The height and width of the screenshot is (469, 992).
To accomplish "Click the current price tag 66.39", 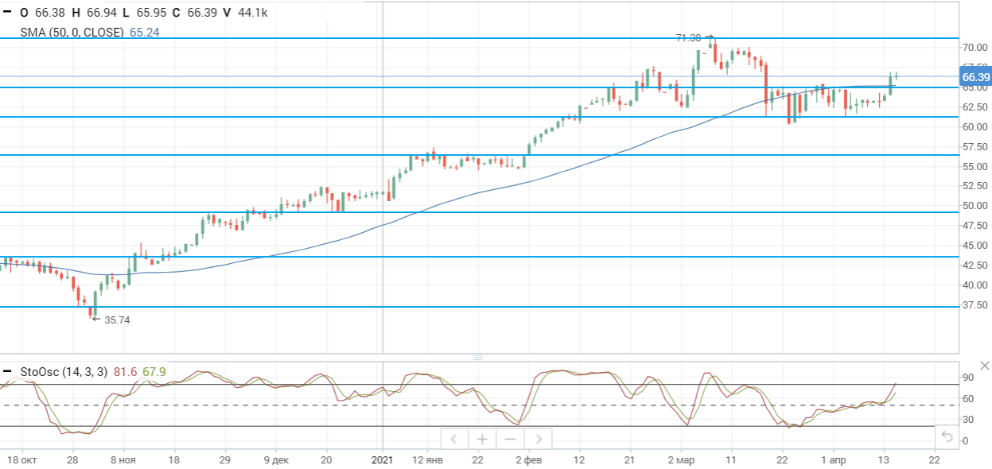I will 975,77.
